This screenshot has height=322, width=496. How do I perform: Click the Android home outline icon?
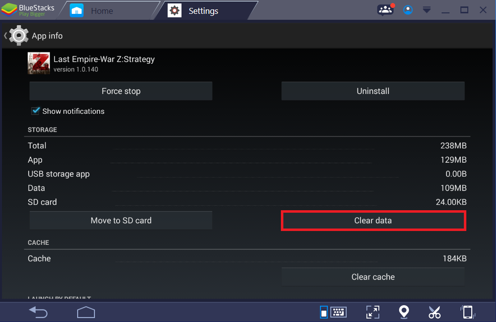tap(86, 312)
